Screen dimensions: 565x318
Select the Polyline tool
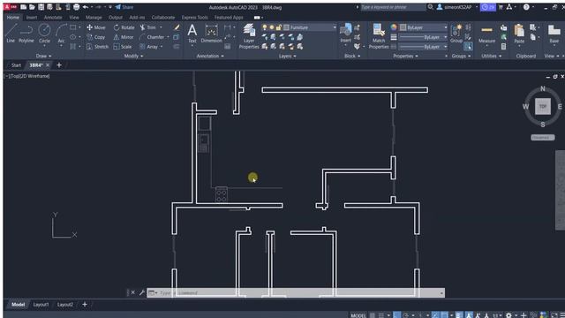[x=26, y=34]
